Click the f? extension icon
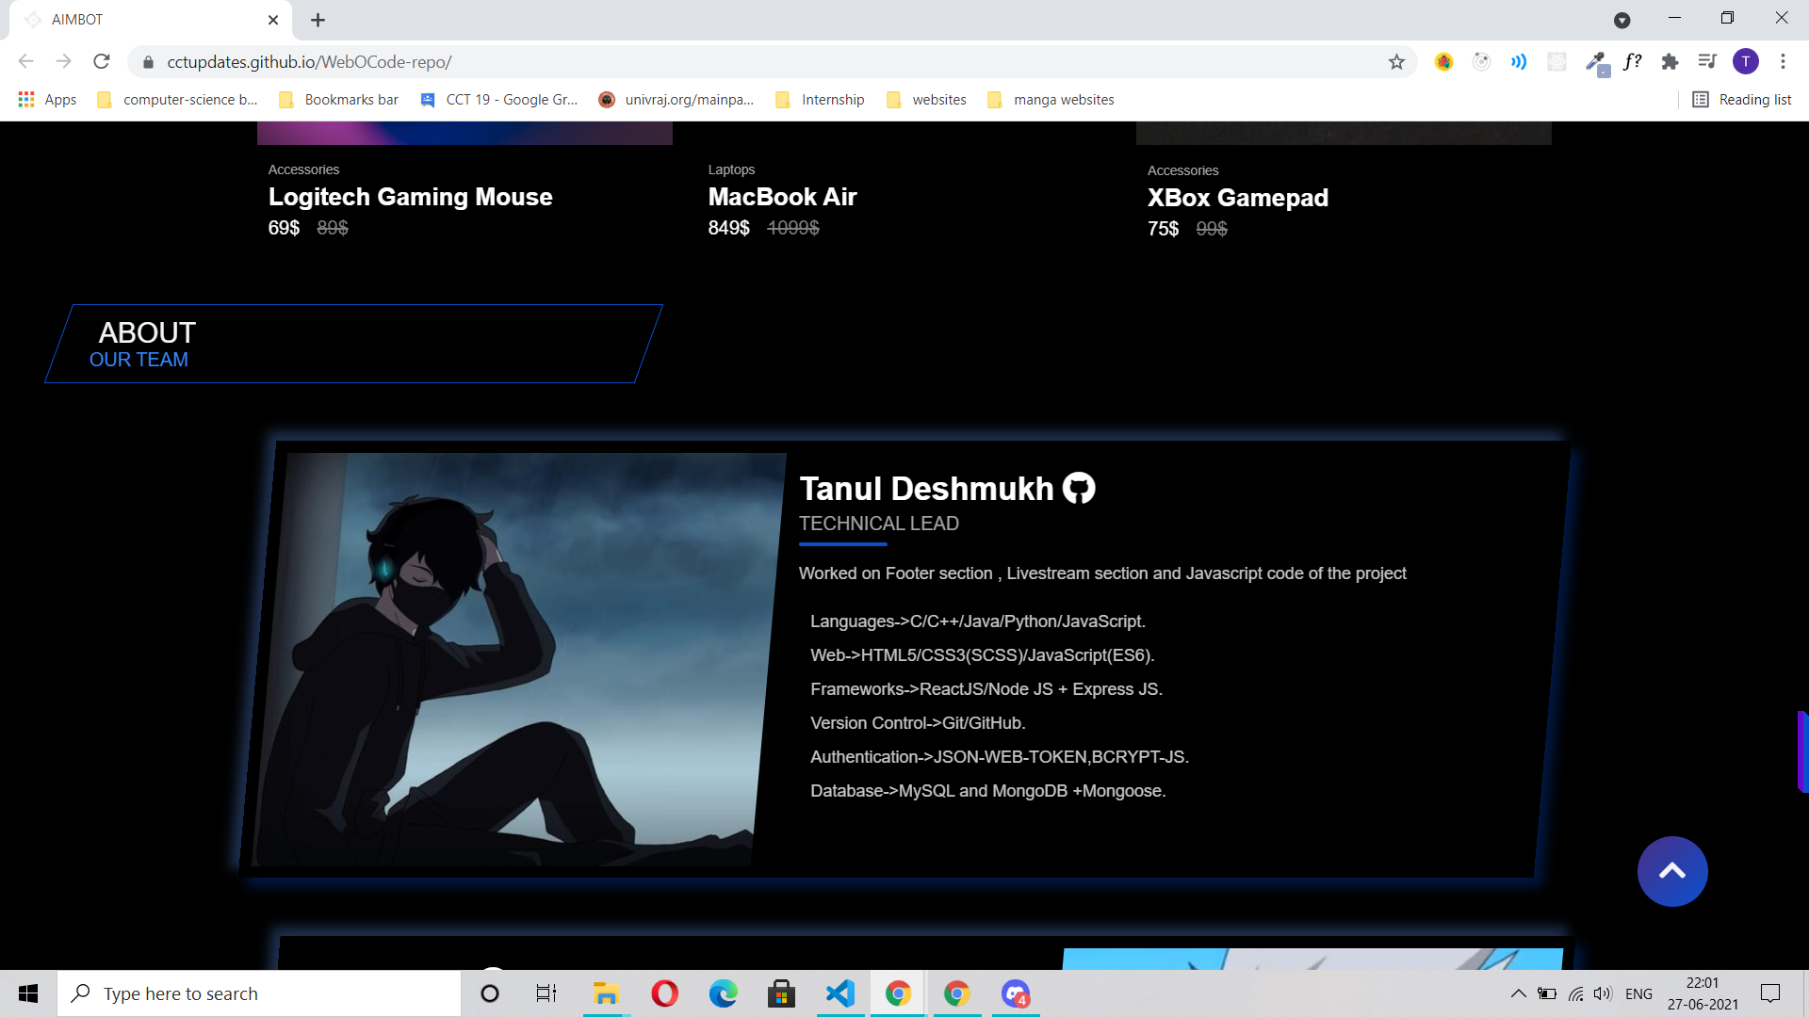Viewport: 1809px width, 1017px height. (1633, 62)
